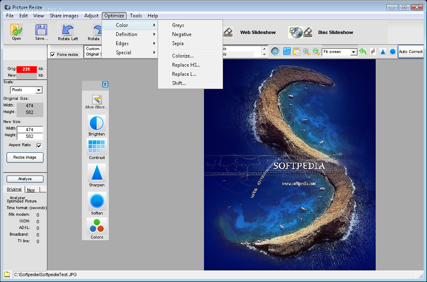Choose Colorize... from Color submenu
This screenshot has width=427, height=282.
click(x=190, y=56)
